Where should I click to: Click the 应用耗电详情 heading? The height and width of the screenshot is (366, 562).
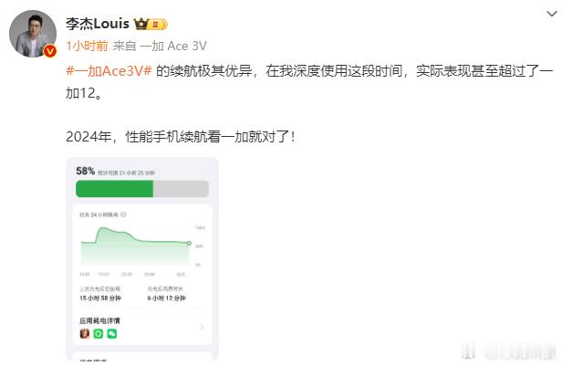click(x=99, y=320)
